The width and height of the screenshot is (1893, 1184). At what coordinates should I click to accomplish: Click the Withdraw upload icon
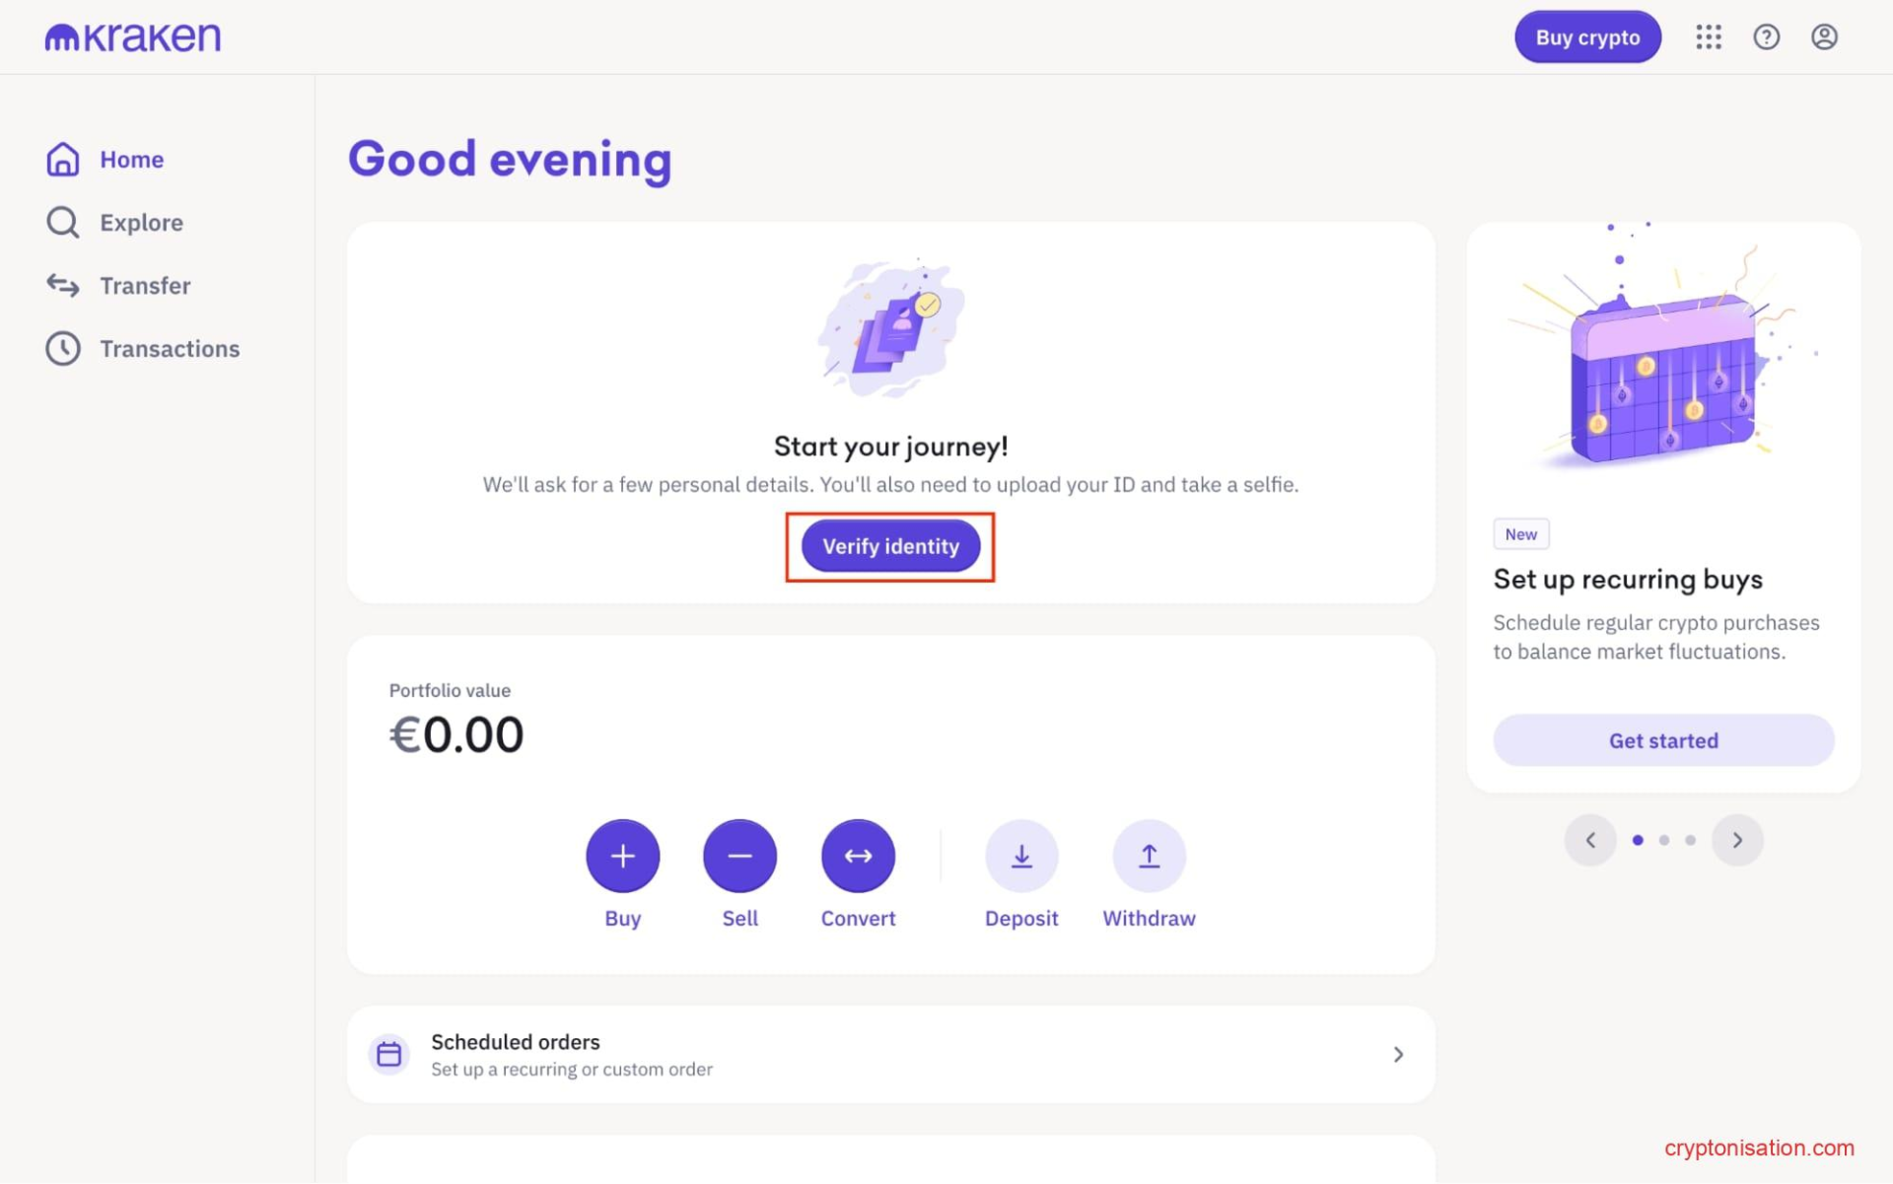(1149, 856)
